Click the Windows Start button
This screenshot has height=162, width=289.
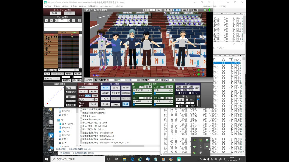tap(46, 159)
